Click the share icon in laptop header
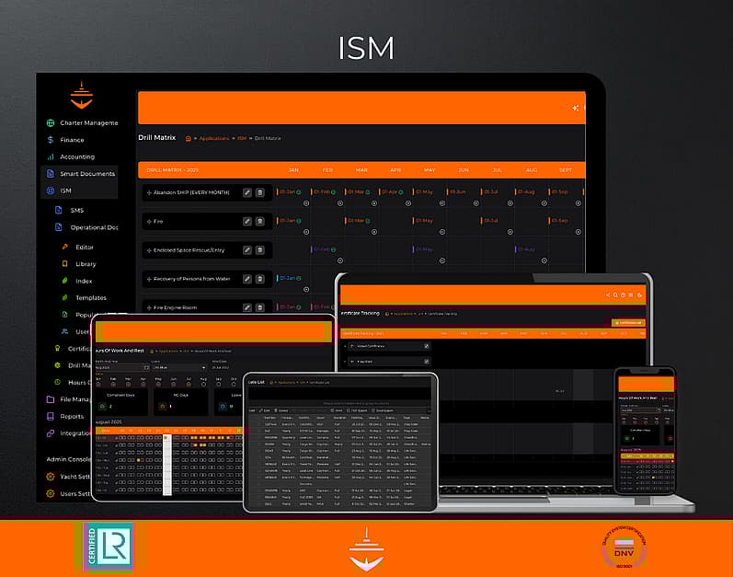Viewport: 733px width, 577px height. pyautogui.click(x=608, y=295)
